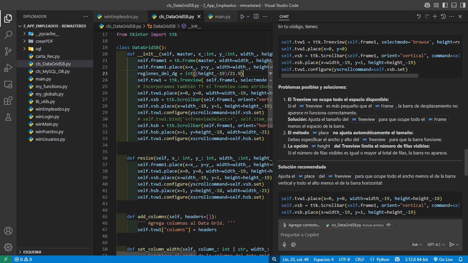
Task: Open the GPT-4.1 model picker
Action: point(436,244)
